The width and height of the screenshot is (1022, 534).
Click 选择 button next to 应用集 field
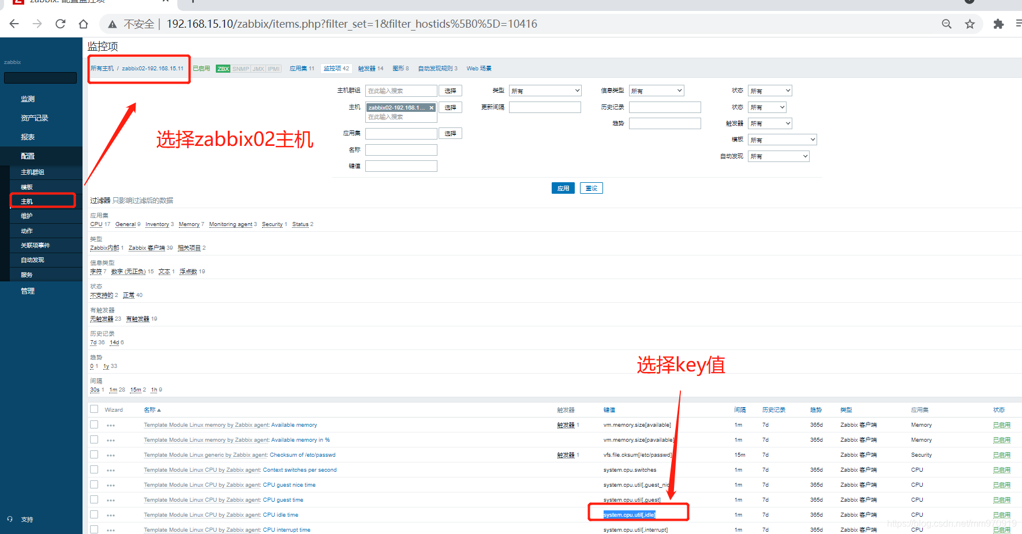450,133
